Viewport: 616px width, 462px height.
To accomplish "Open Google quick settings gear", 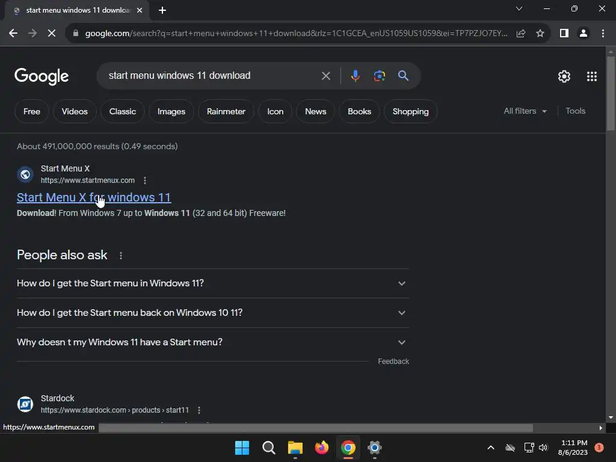I will [x=564, y=76].
